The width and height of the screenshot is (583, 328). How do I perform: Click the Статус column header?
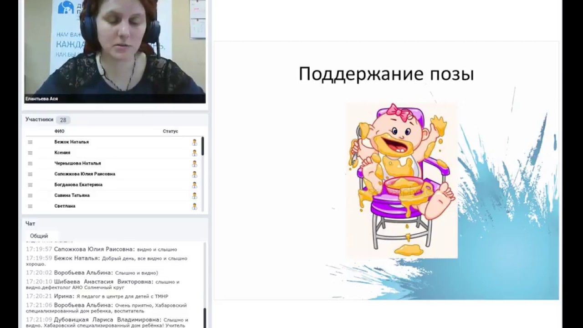click(170, 131)
